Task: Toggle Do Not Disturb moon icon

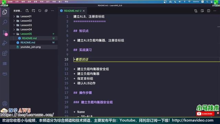Action: (x=175, y=2)
